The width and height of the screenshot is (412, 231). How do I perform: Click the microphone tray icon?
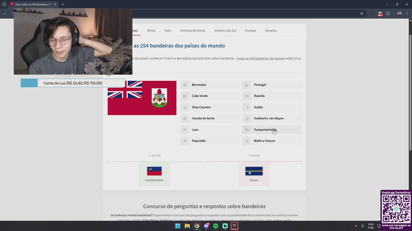click(x=363, y=226)
